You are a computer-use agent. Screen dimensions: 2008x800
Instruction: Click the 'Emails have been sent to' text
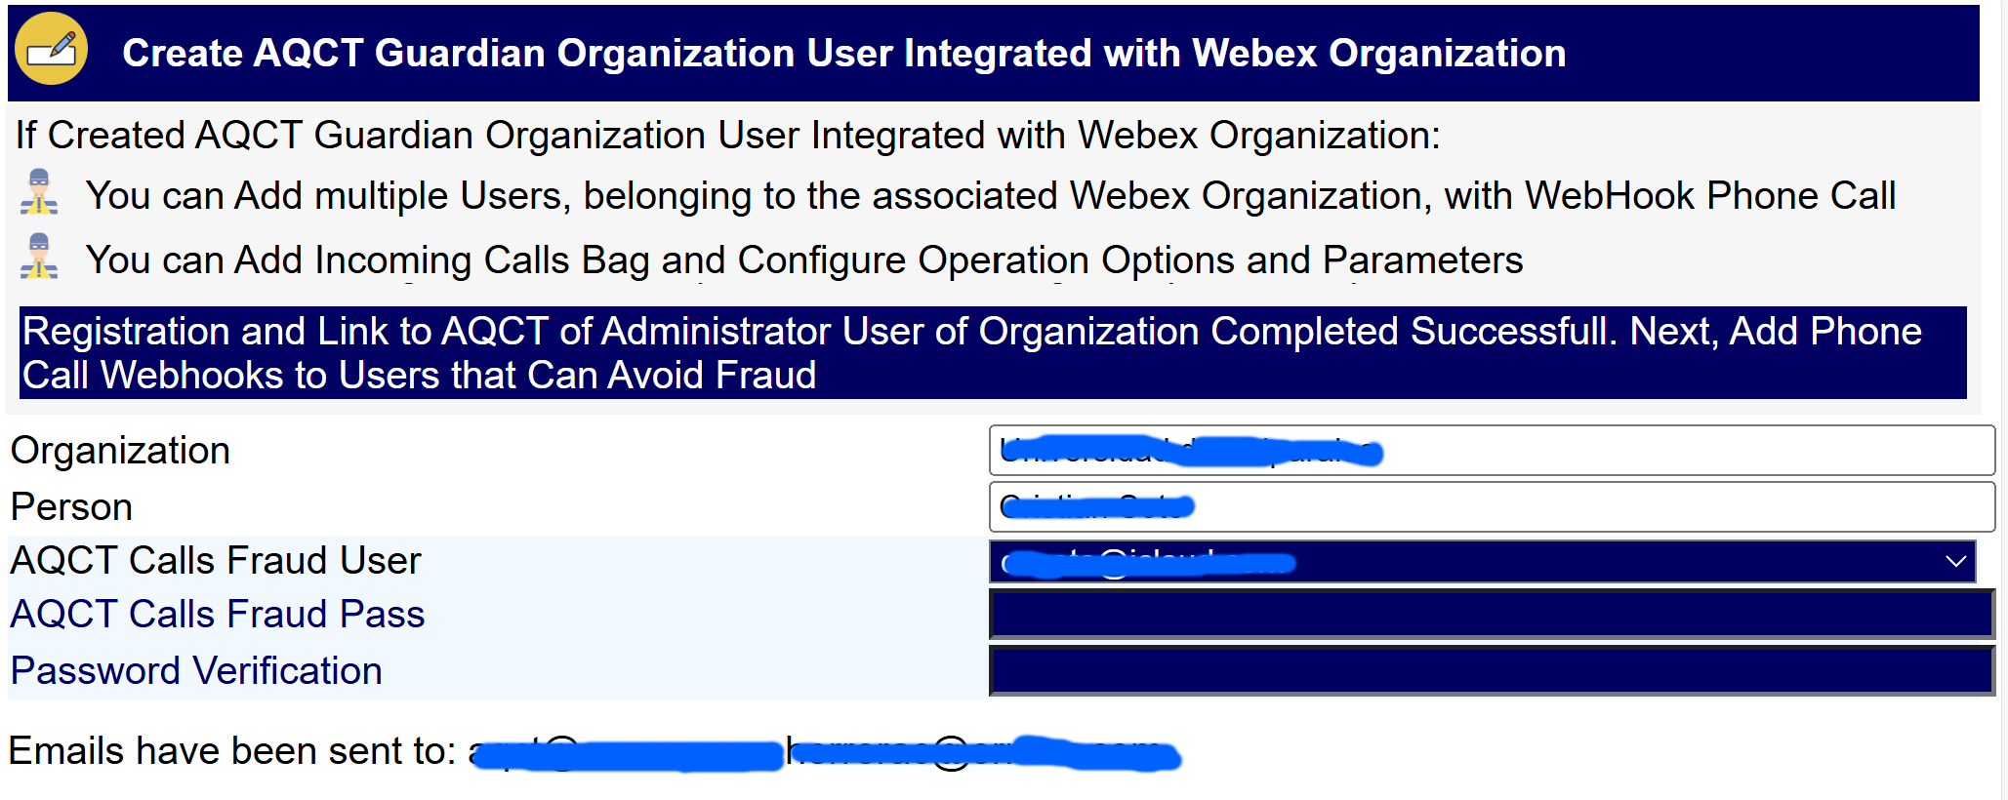(232, 751)
